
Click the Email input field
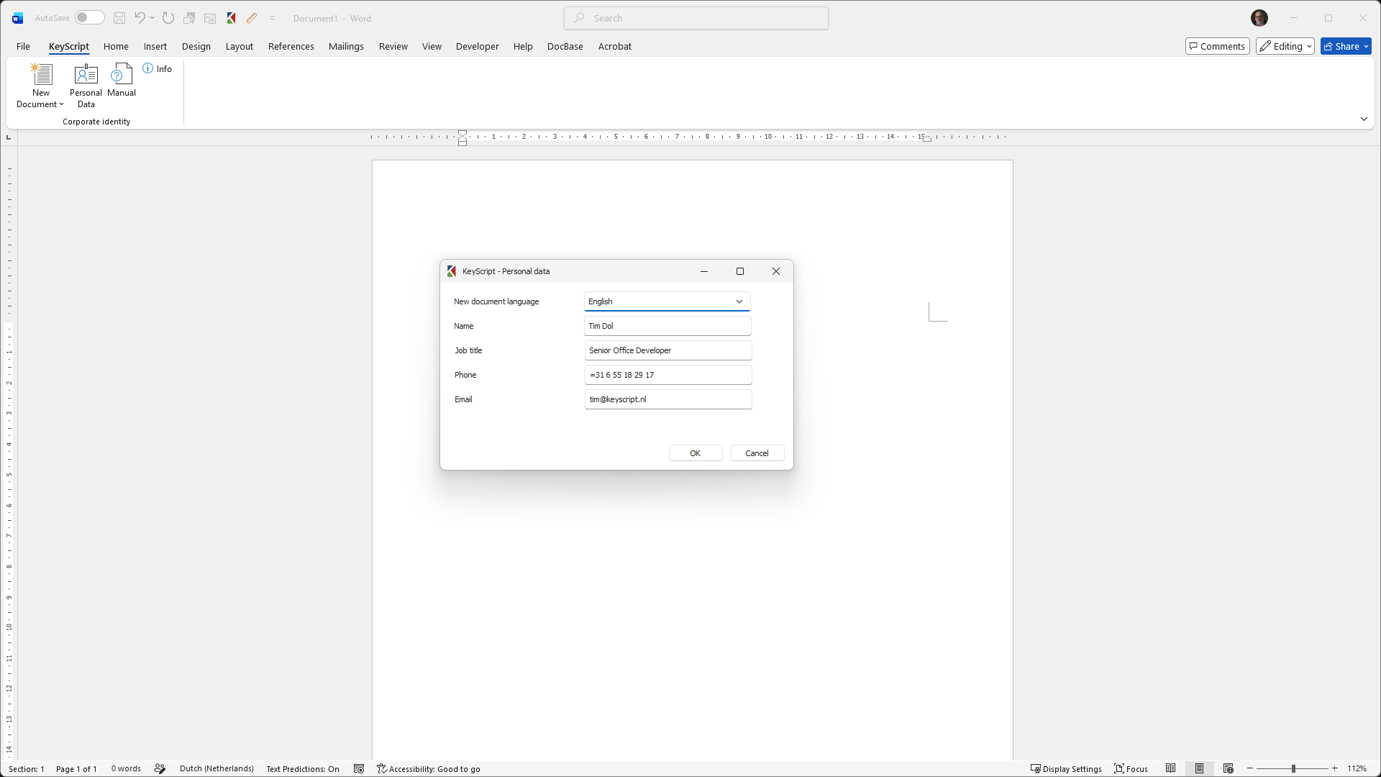click(x=667, y=399)
